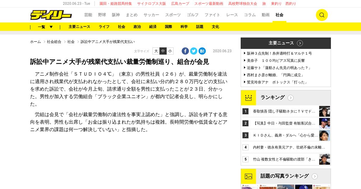Viewport: 361px width, 189px height.
Task: Set font size to 中
Action: (163, 51)
